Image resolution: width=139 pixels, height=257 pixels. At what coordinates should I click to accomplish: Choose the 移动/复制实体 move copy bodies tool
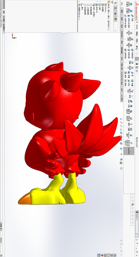129,119
